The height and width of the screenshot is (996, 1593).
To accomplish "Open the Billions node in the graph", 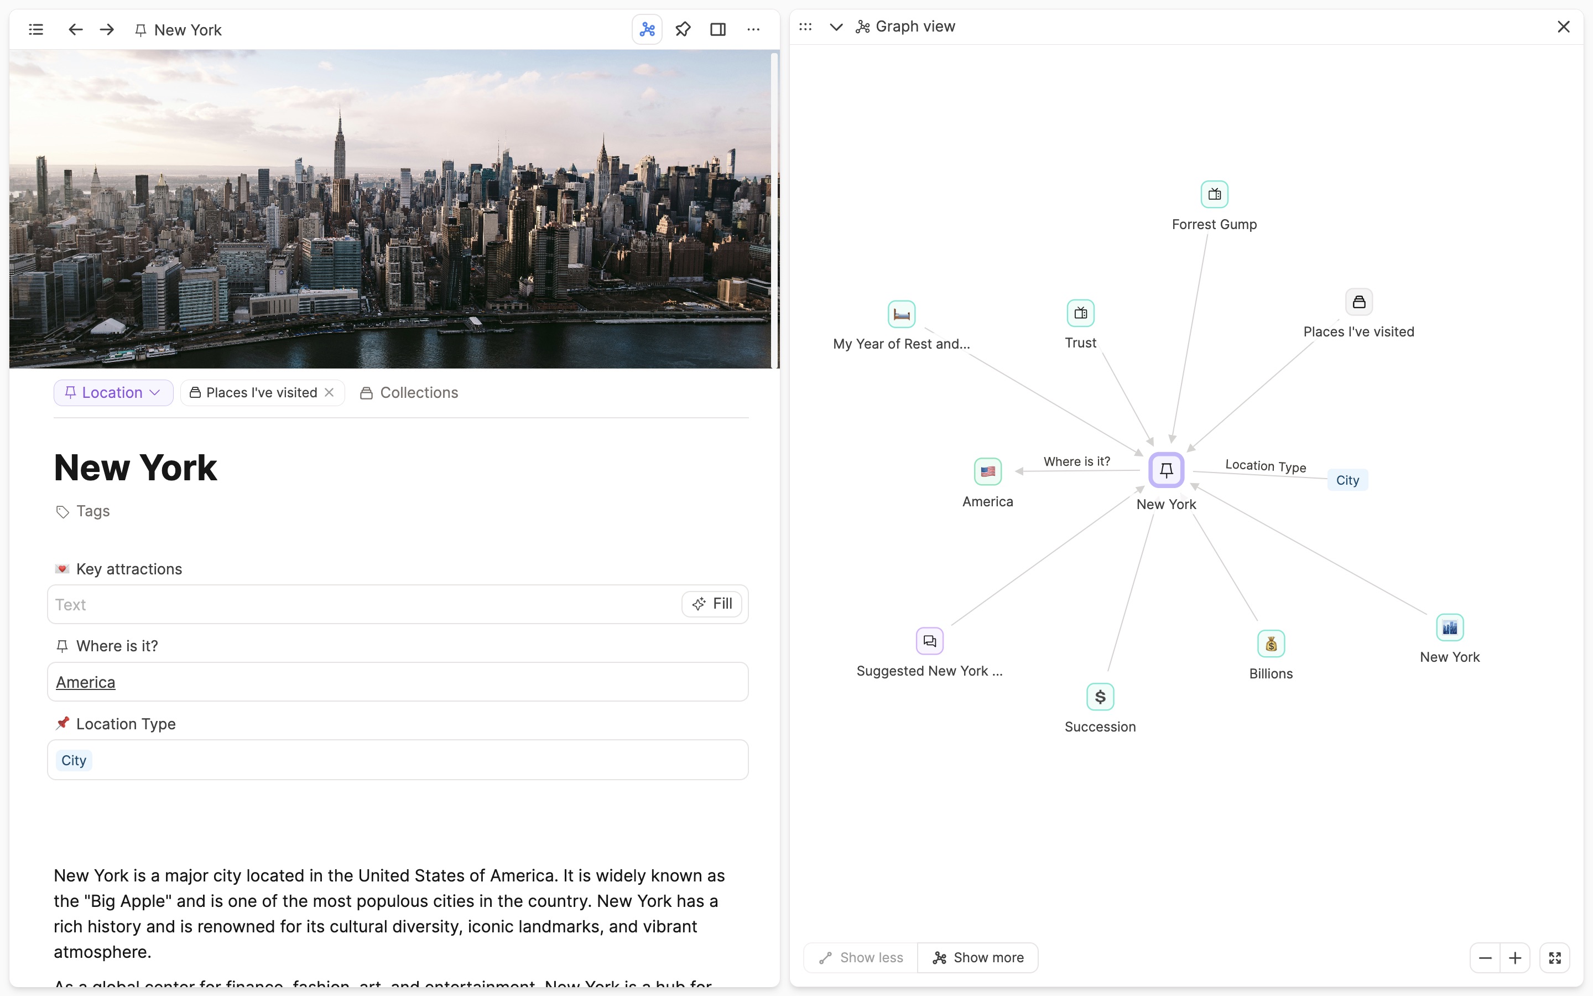I will tap(1271, 644).
